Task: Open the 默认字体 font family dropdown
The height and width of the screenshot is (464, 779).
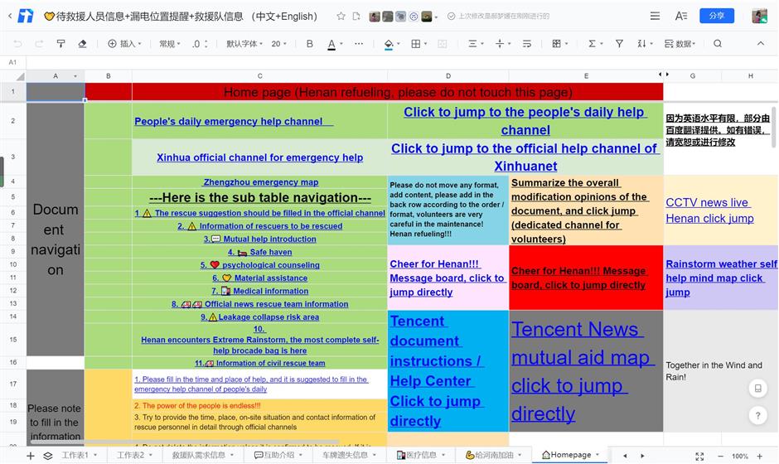Action: coord(245,44)
